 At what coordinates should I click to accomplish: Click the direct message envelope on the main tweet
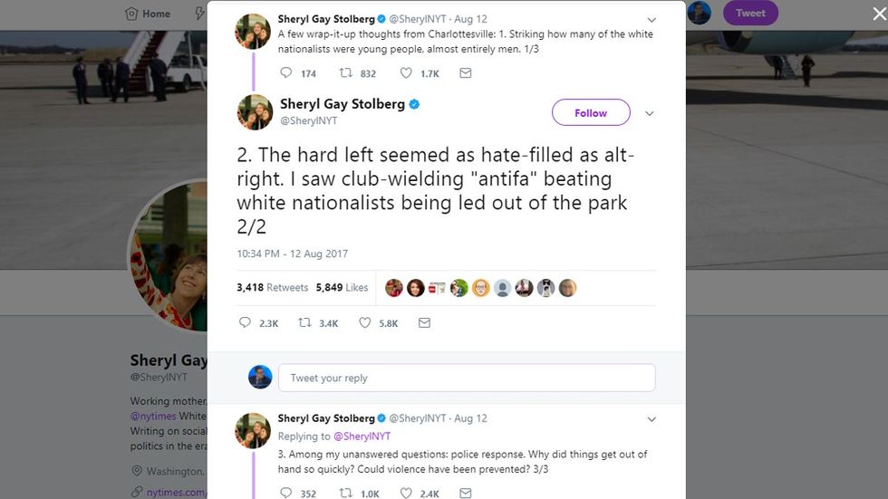(x=424, y=322)
